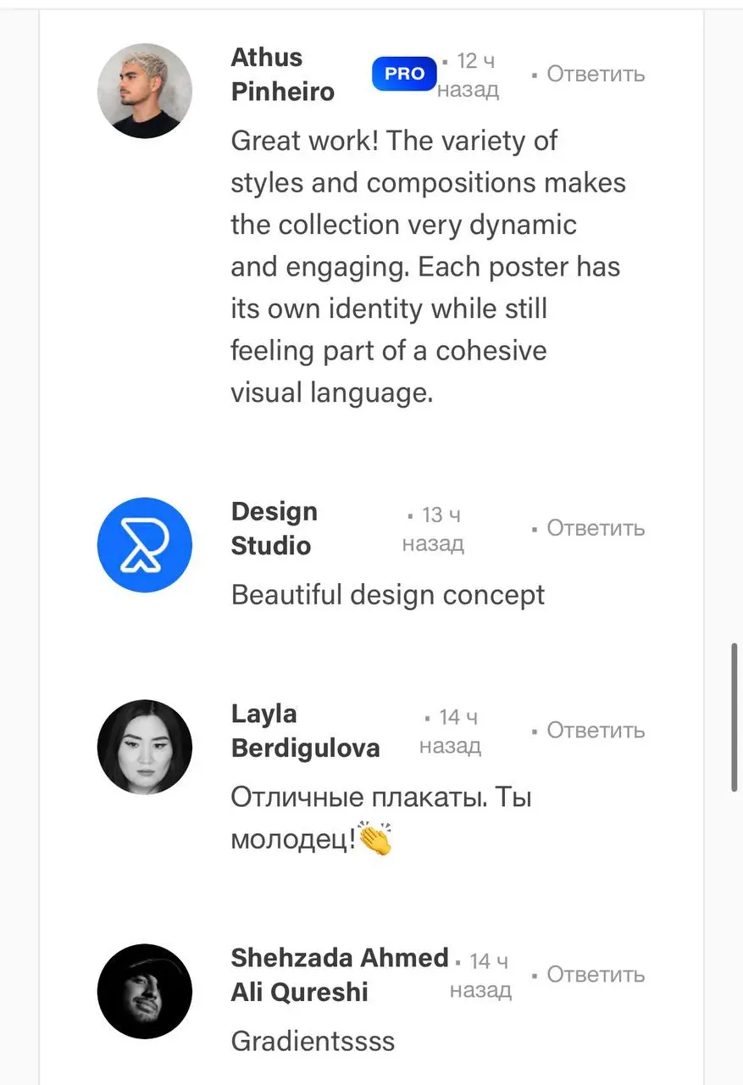Viewport: 743px width, 1085px height.
Task: Click the clapping hands emoji in Layla's comment
Action: [375, 839]
